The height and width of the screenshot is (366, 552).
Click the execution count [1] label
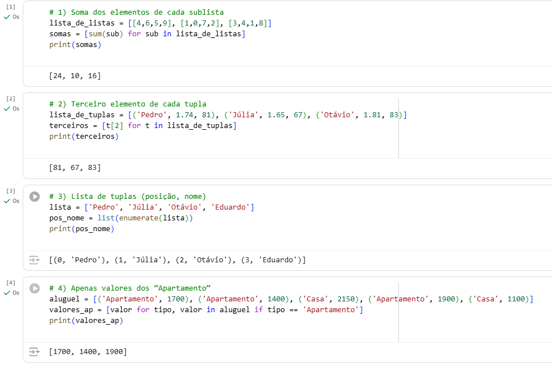click(11, 7)
